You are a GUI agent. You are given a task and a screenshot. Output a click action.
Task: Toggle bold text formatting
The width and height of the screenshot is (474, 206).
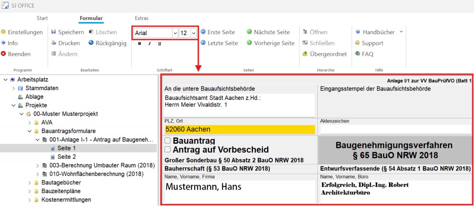pos(140,44)
